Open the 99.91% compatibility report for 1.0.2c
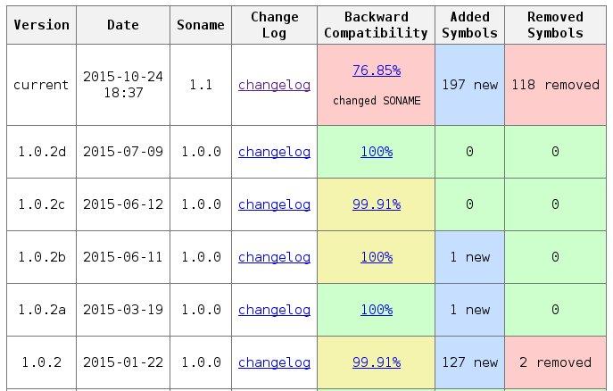613x391 pixels. [x=376, y=204]
